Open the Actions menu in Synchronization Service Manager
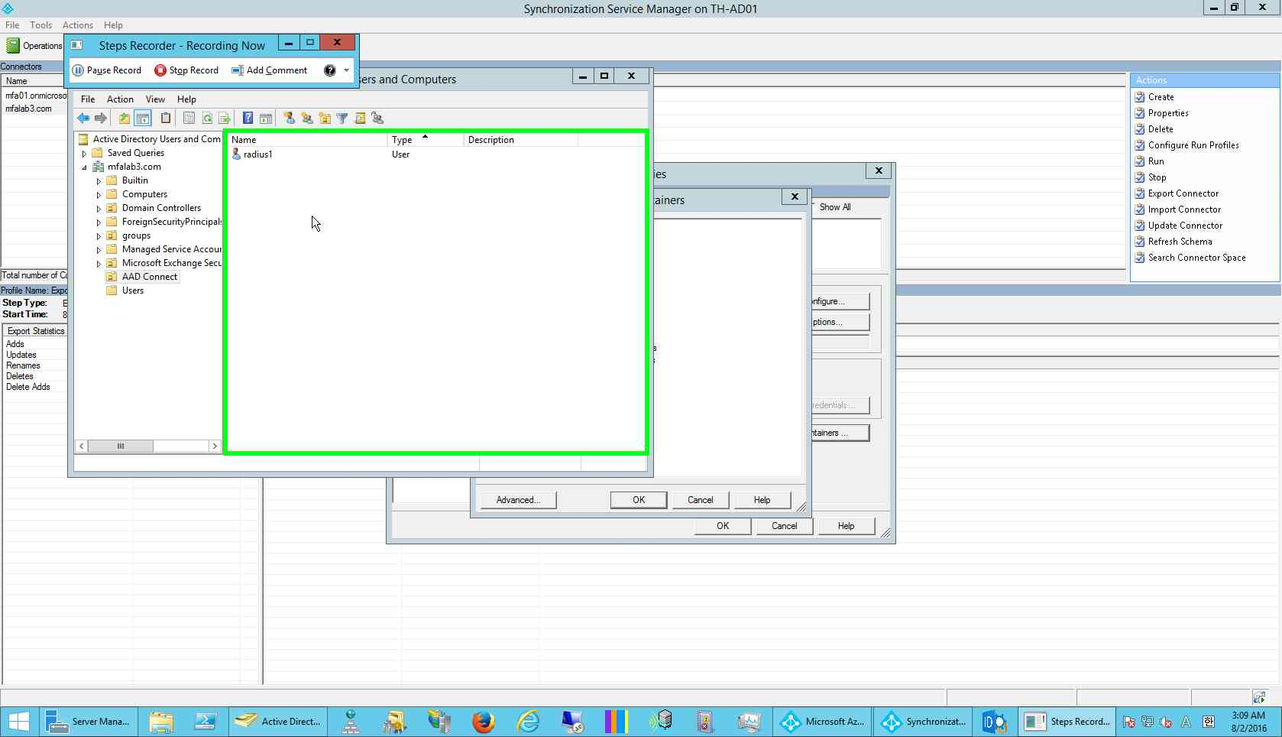Screen dimensions: 1282x737 77,25
